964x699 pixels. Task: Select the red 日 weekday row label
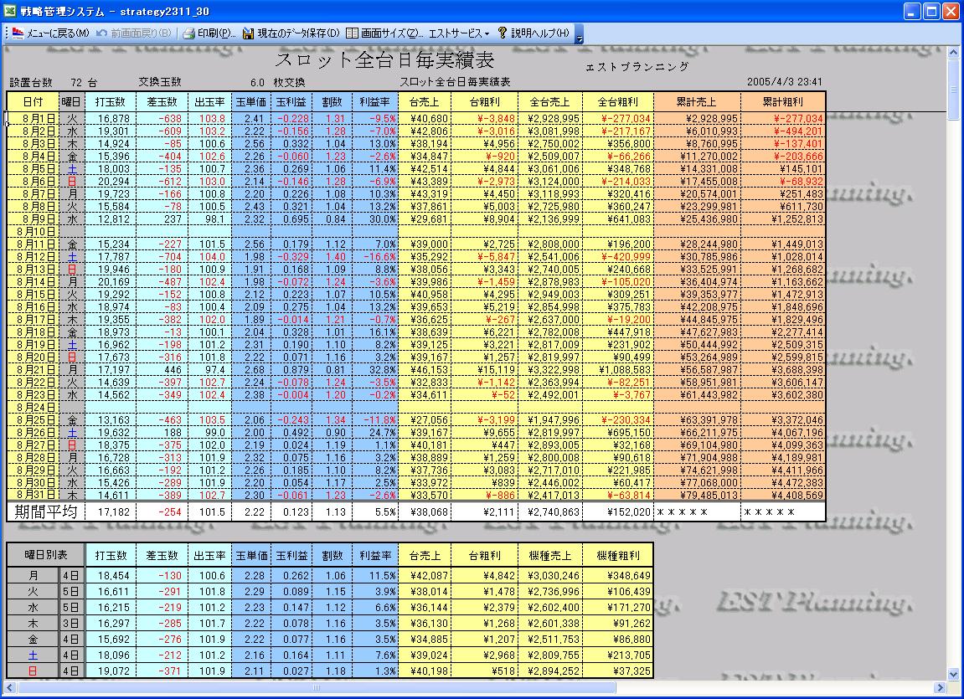[34, 671]
